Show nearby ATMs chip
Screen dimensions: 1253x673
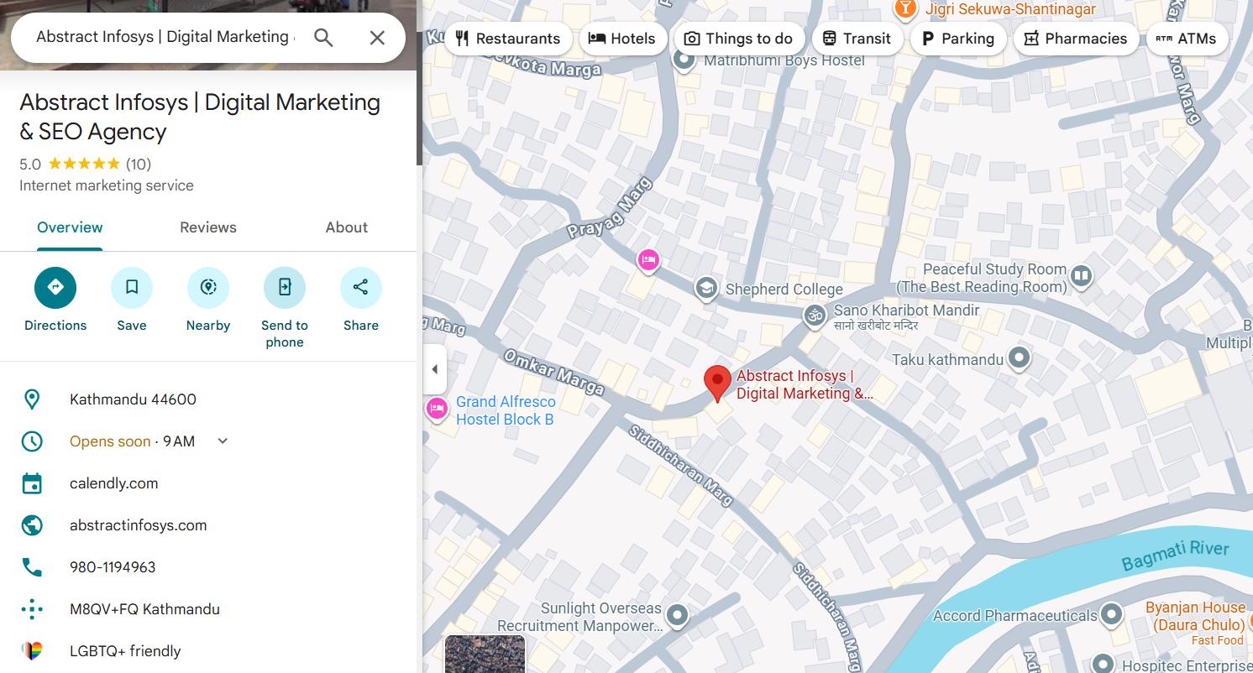1186,39
